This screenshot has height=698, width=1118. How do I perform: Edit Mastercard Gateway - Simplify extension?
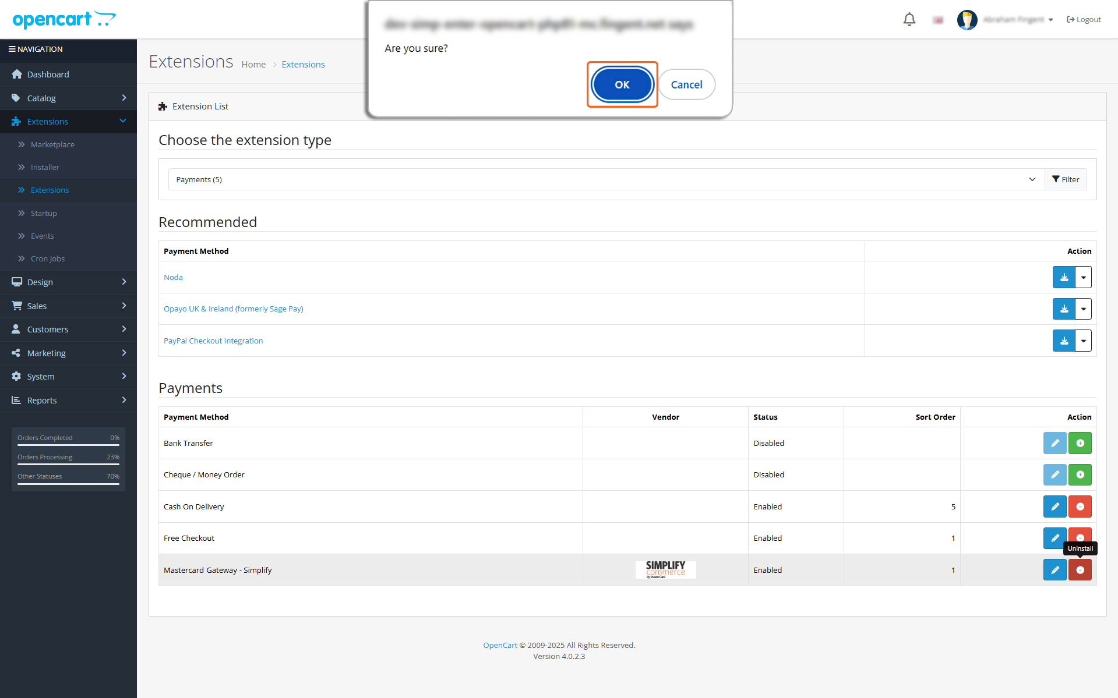[1054, 570]
